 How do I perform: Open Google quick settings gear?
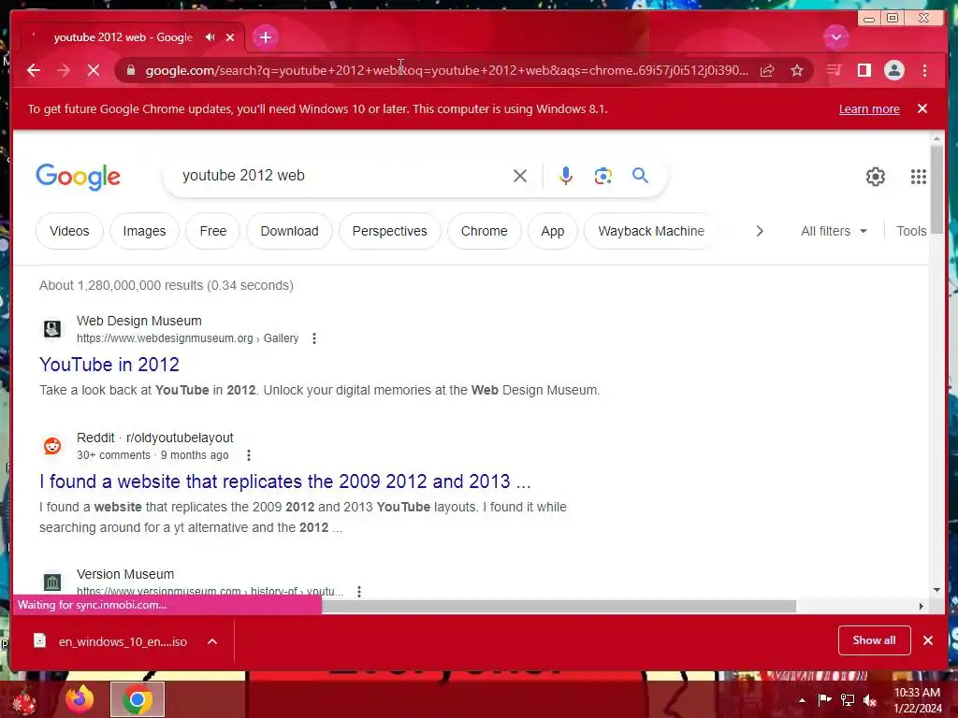pos(876,177)
